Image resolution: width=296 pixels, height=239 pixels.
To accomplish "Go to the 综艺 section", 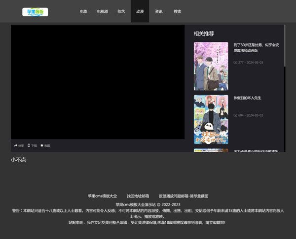I will (121, 11).
